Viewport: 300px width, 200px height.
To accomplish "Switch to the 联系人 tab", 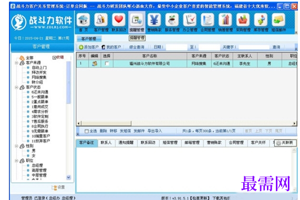I will click(106, 143).
